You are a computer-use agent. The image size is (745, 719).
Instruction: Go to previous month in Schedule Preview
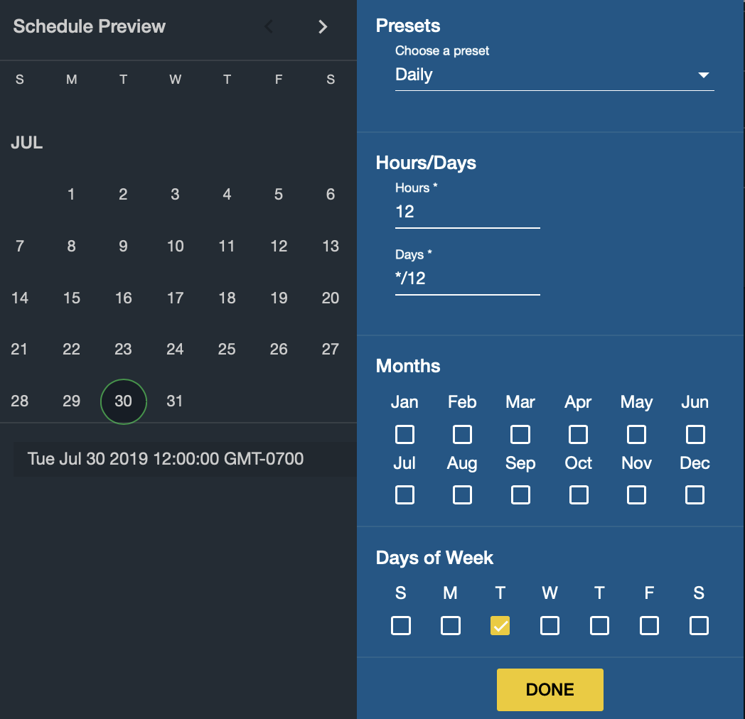tap(269, 27)
